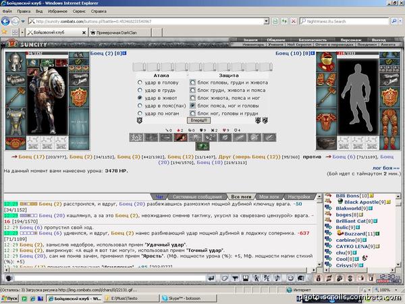Click the Favorites star icon
The height and width of the screenshot is (304, 405).
(5, 32)
